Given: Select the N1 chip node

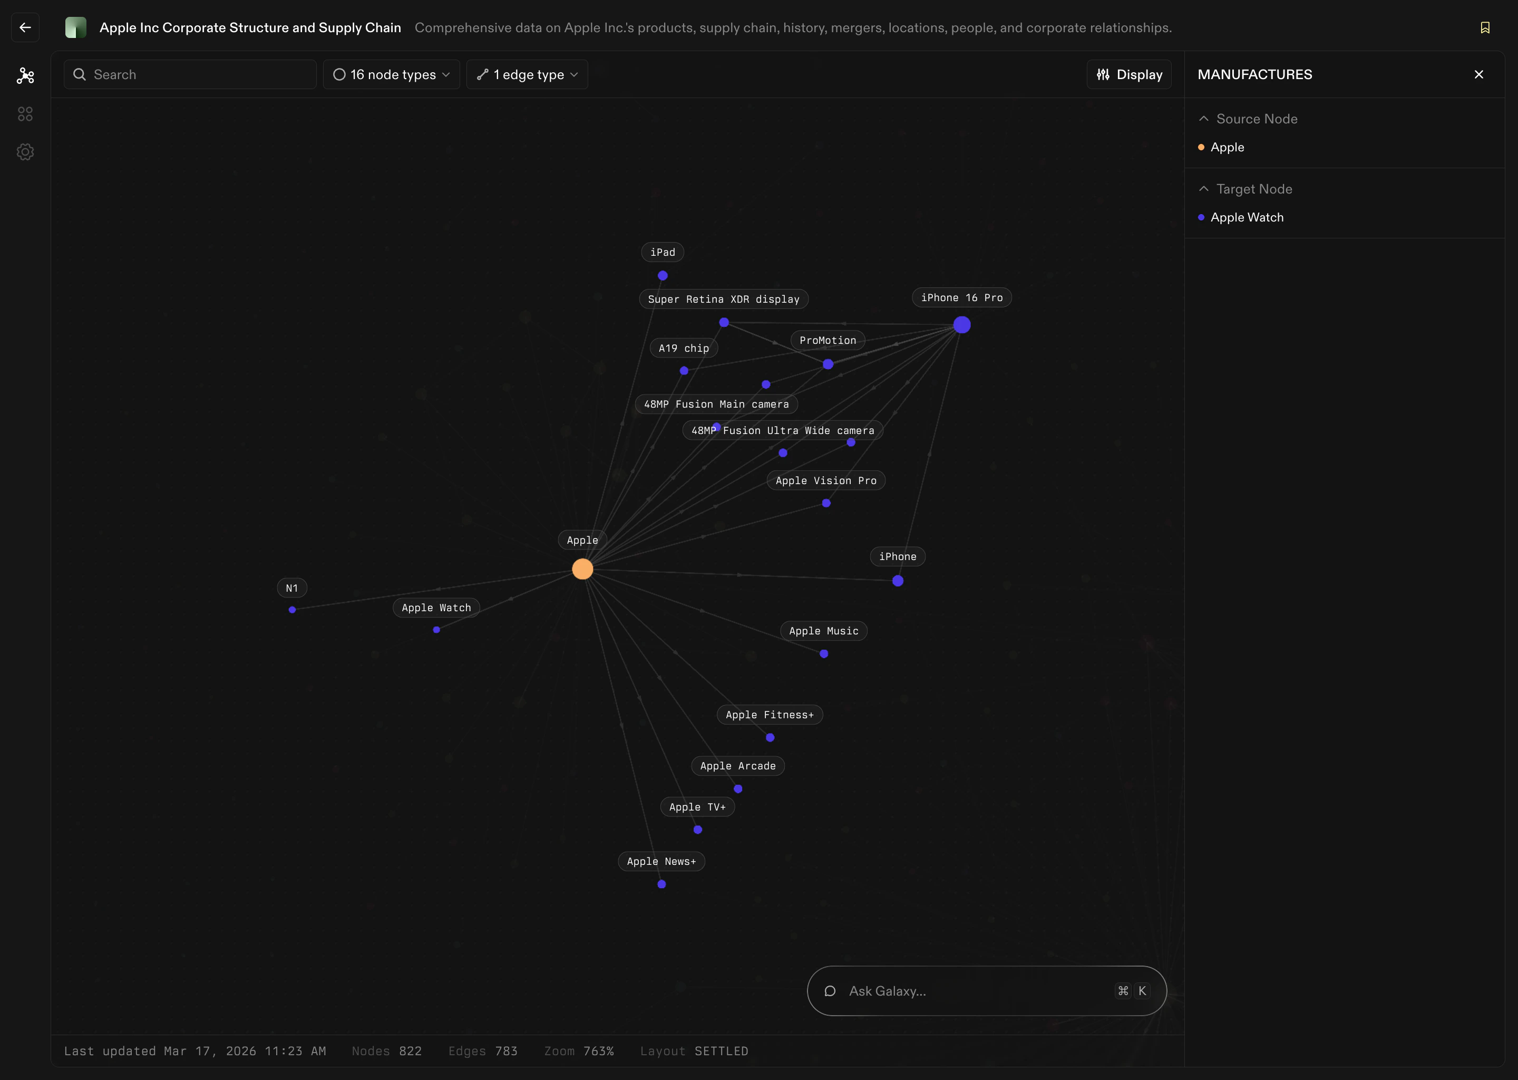Looking at the screenshot, I should tap(292, 610).
